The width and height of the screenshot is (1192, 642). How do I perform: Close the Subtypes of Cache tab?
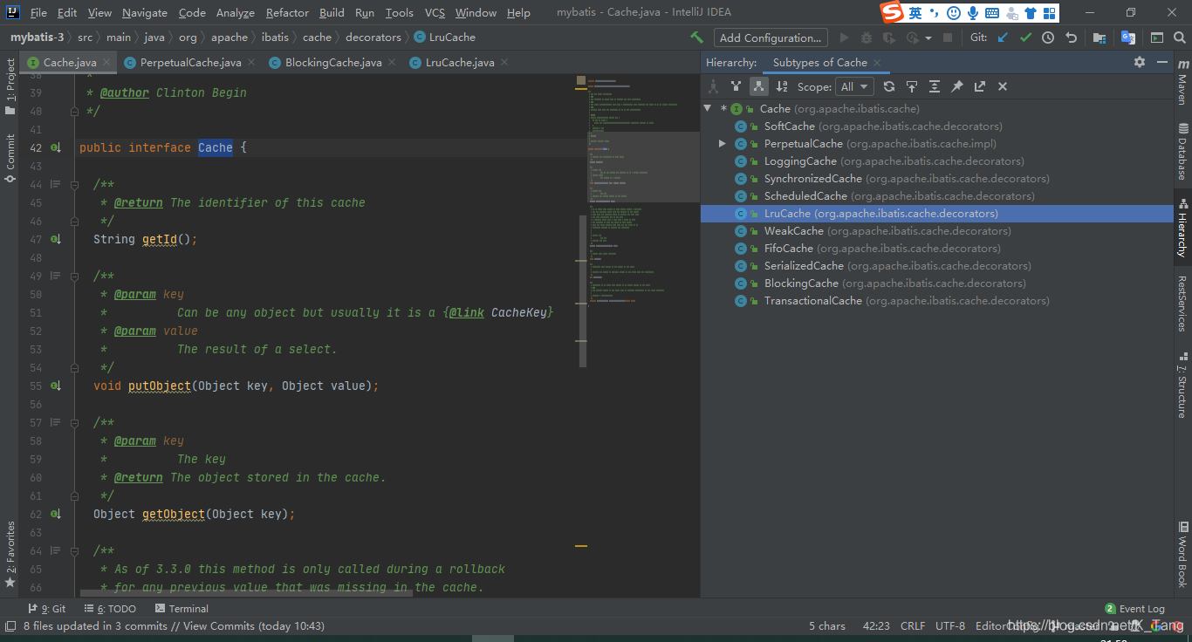pyautogui.click(x=877, y=63)
